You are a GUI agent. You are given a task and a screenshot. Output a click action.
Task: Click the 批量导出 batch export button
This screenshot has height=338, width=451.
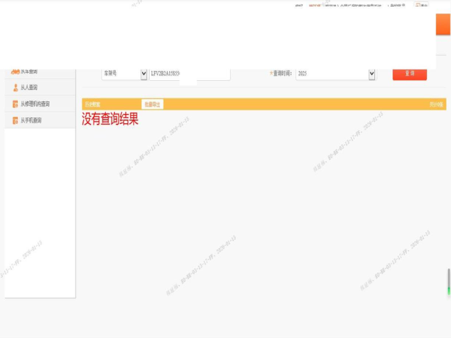[x=152, y=104]
